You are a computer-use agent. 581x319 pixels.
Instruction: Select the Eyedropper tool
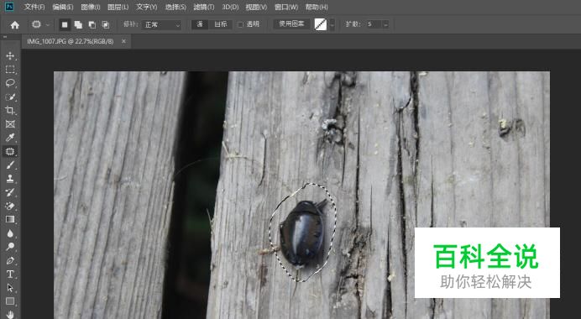coord(10,138)
